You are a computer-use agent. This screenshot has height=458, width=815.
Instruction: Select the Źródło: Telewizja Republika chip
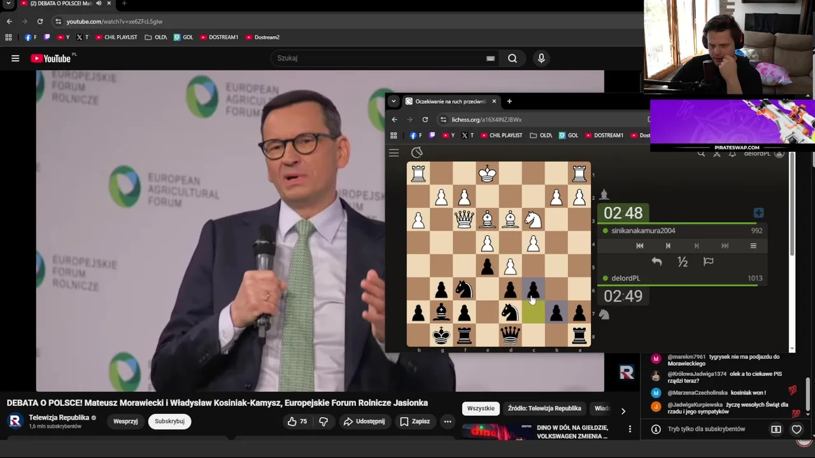click(x=544, y=408)
